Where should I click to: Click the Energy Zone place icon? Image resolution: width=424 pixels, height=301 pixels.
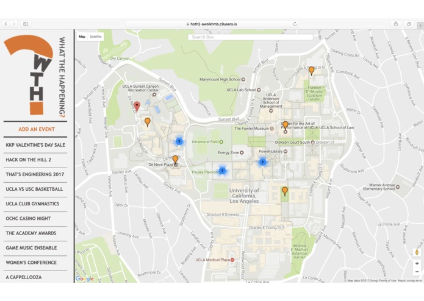click(x=242, y=152)
